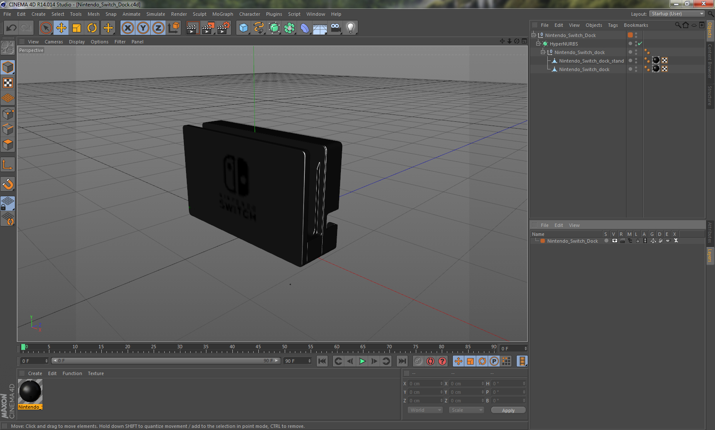715x430 pixels.
Task: Activate the Rotate tool in top toolbar
Action: pyautogui.click(x=92, y=28)
